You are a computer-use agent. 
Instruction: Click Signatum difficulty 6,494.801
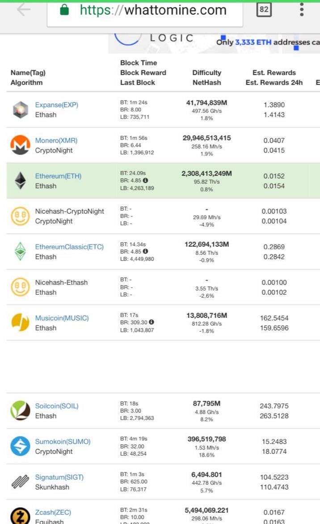click(x=206, y=474)
